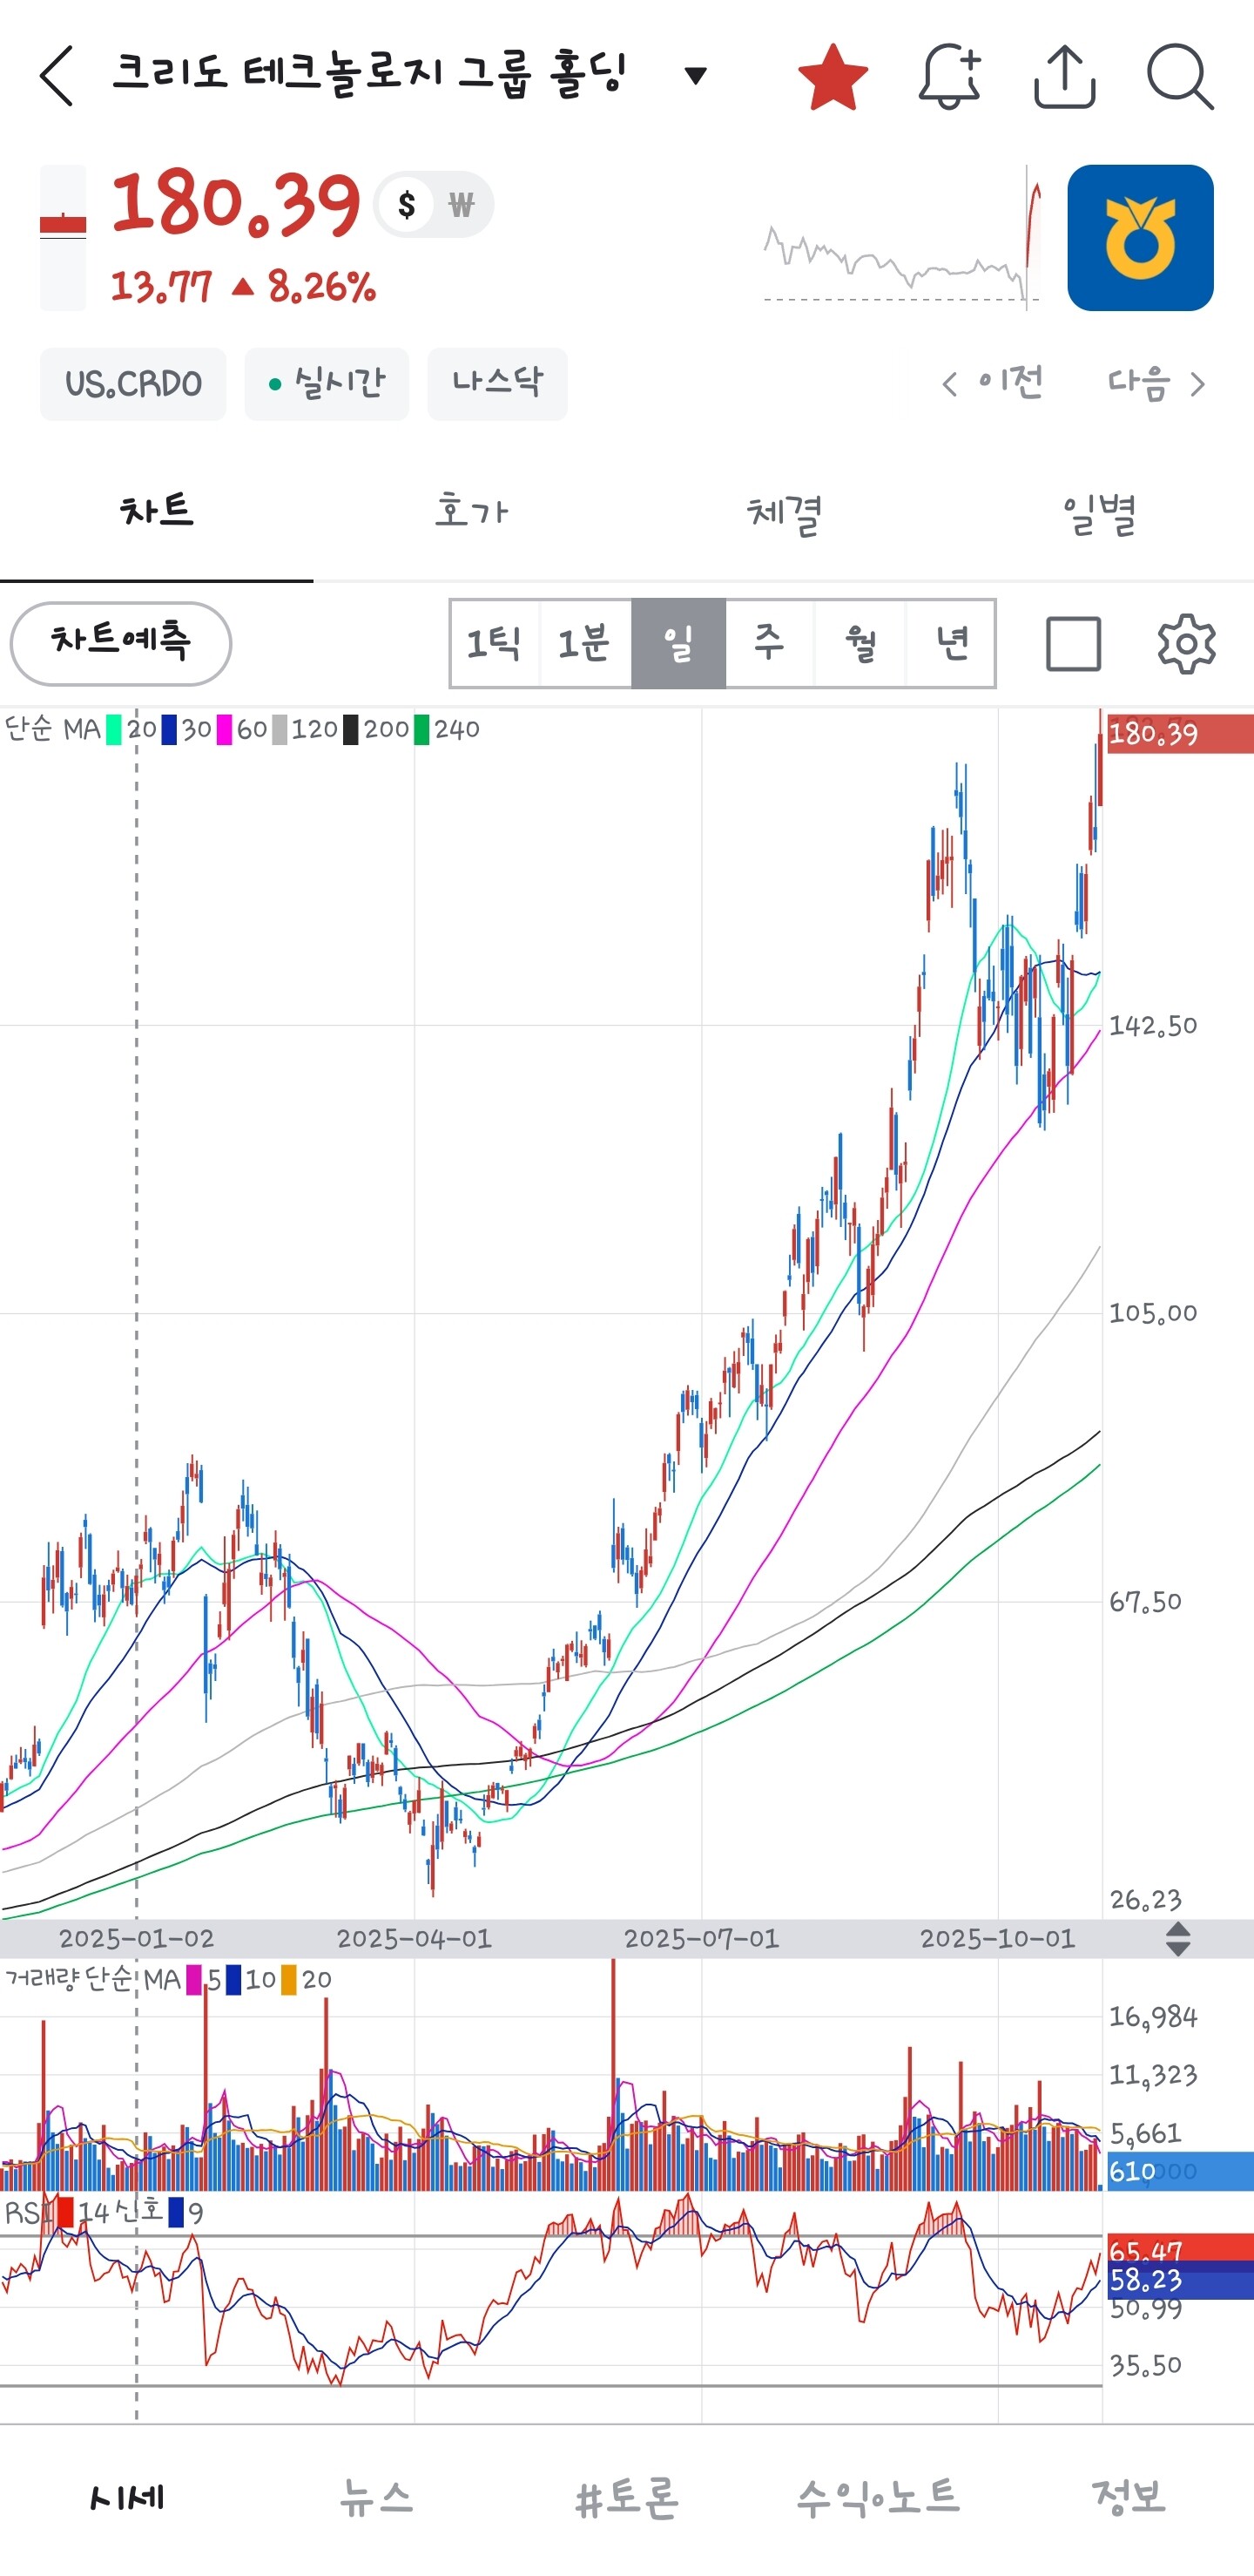The height and width of the screenshot is (2576, 1254).
Task: Tap the blue ribbon broker logo icon
Action: coord(1140,238)
